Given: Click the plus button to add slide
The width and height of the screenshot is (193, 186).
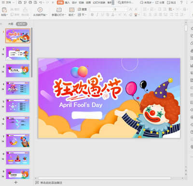Looking at the screenshot, I should pos(16,182).
